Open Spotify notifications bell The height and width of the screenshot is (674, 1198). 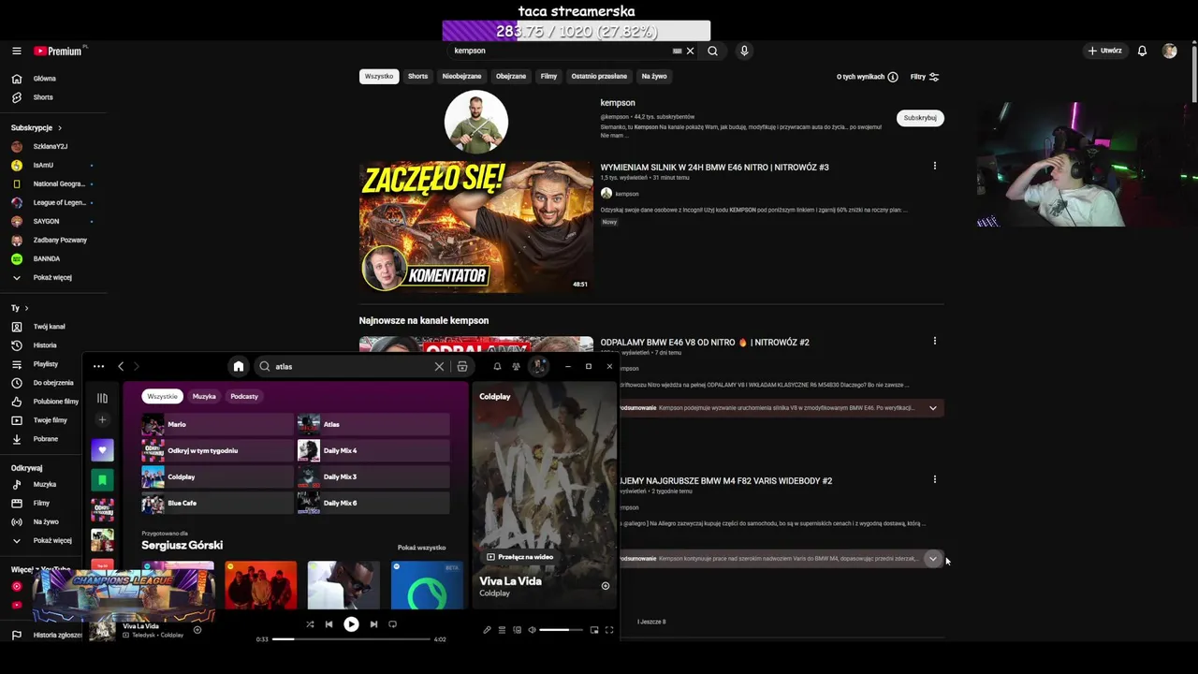497,367
